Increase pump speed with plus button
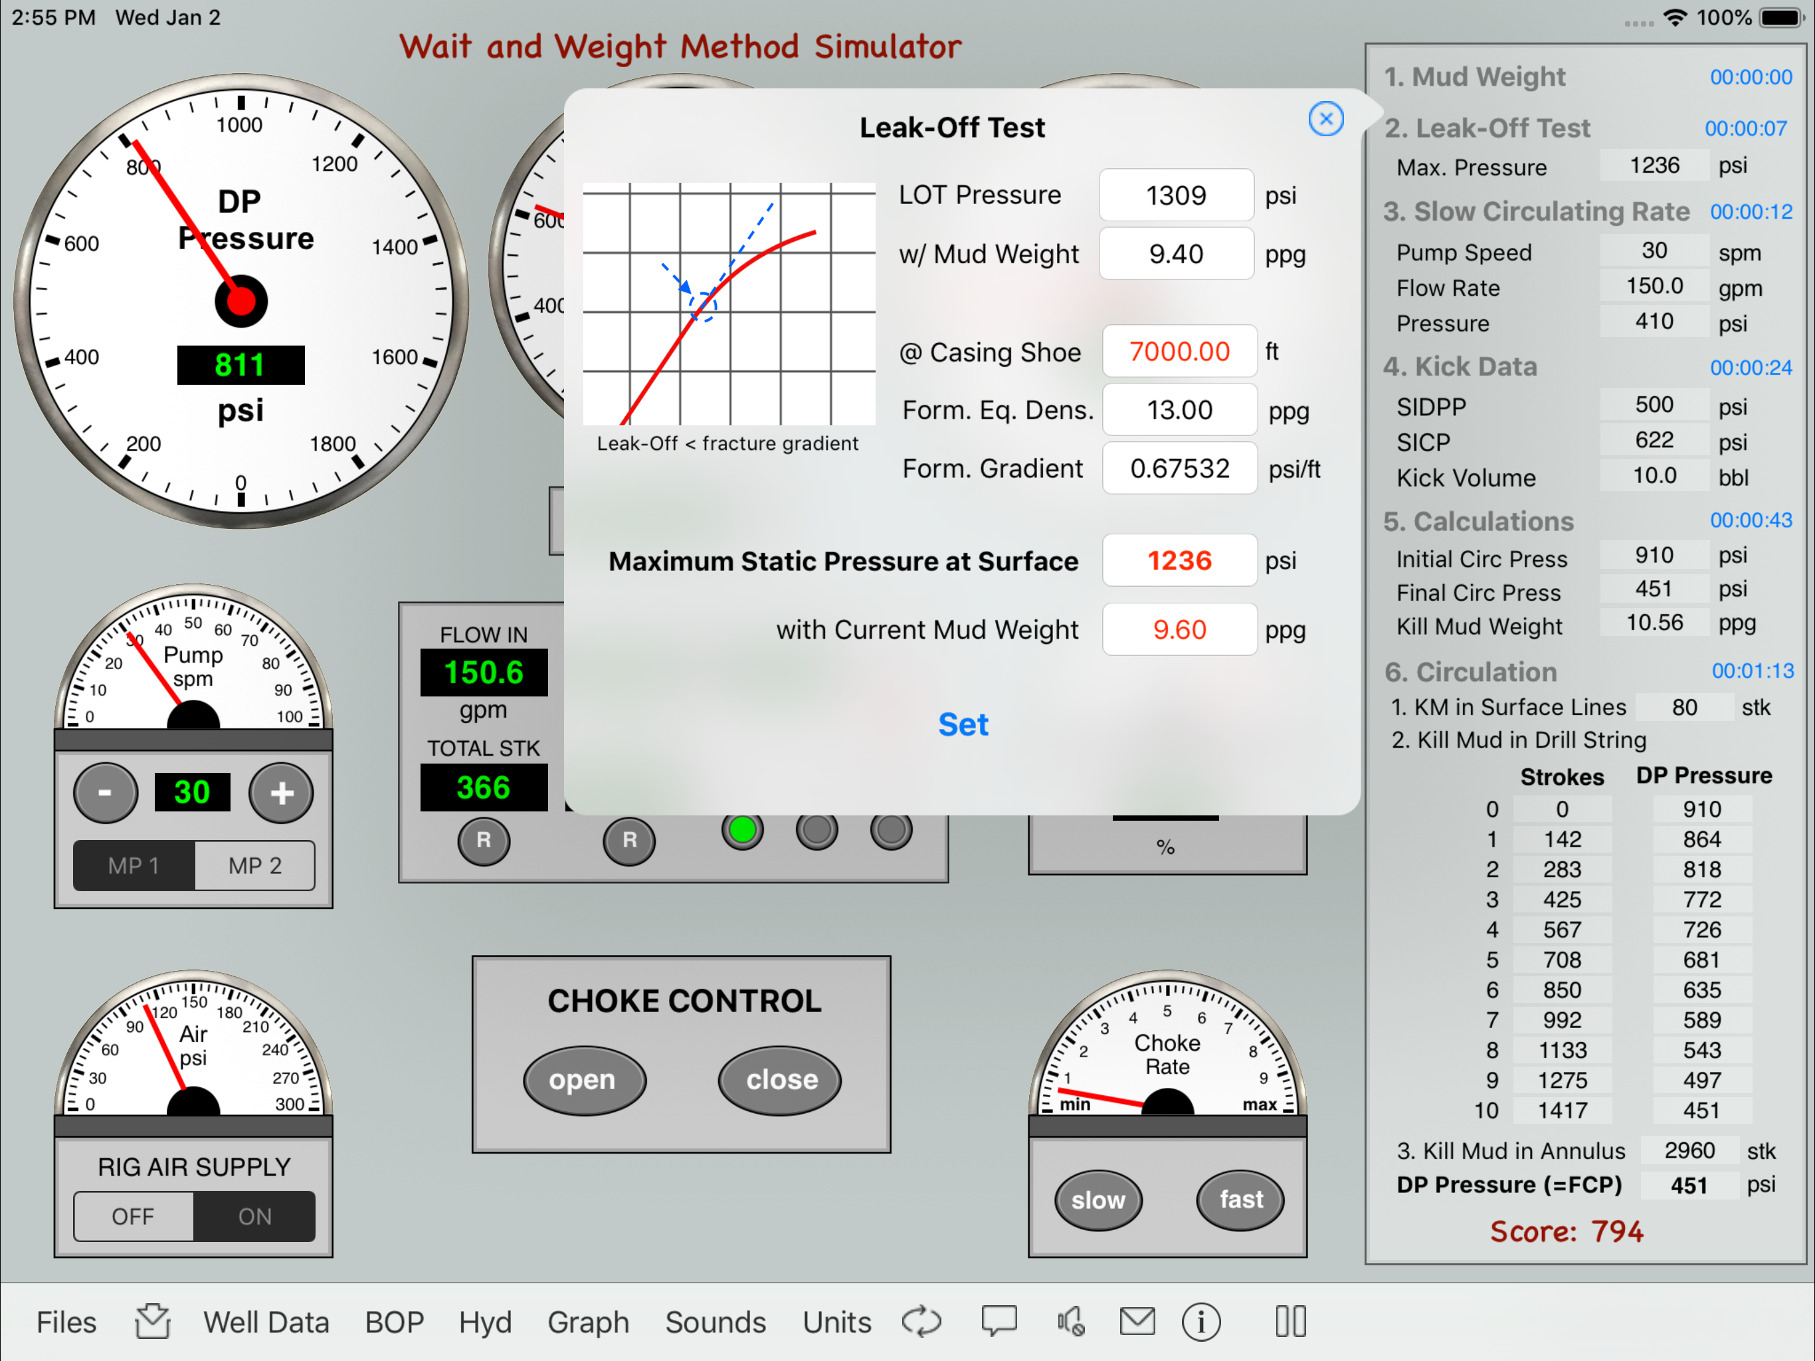 coord(282,792)
